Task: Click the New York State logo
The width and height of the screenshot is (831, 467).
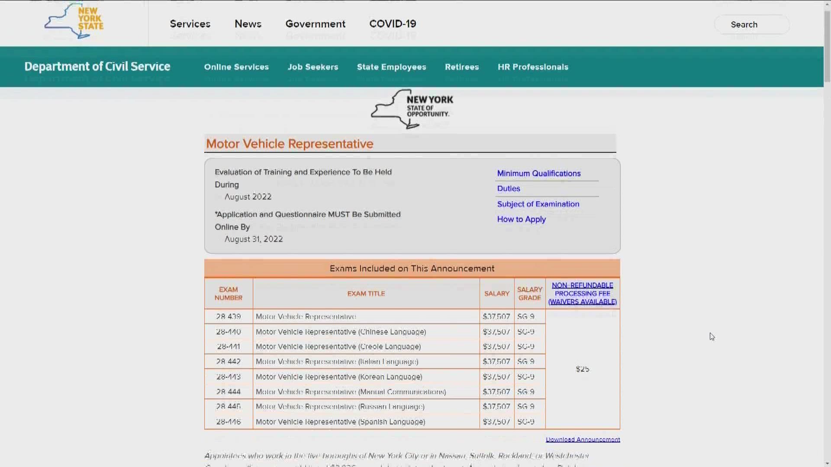Action: click(74, 21)
